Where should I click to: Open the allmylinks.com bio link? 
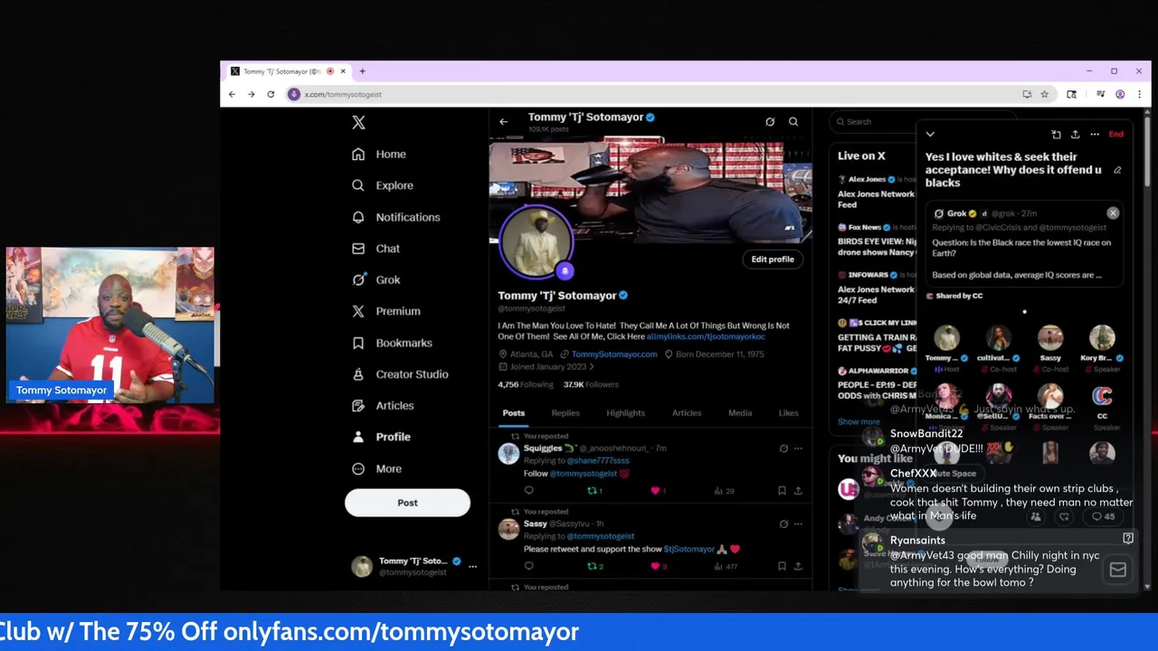pyautogui.click(x=706, y=337)
